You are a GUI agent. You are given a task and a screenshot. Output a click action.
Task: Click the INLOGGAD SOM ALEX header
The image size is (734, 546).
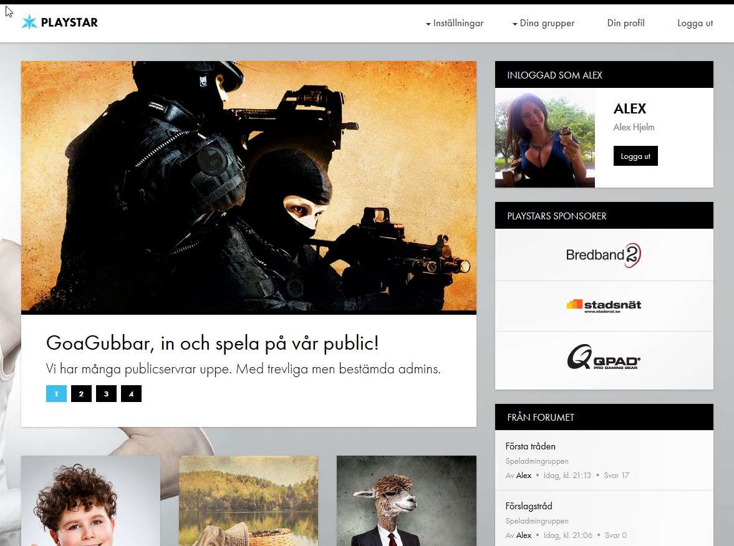pyautogui.click(x=604, y=75)
